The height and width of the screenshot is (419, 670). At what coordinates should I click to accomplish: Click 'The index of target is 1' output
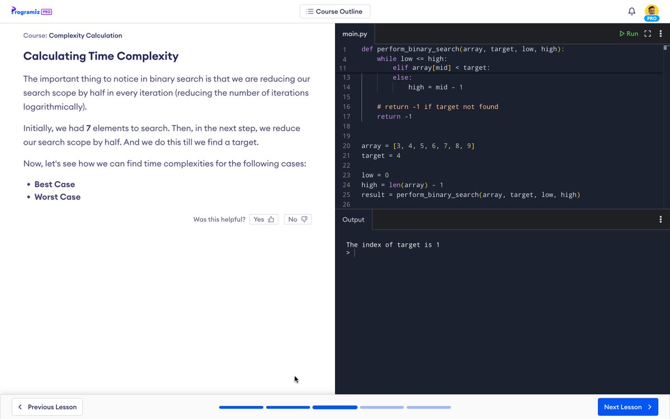[393, 245]
